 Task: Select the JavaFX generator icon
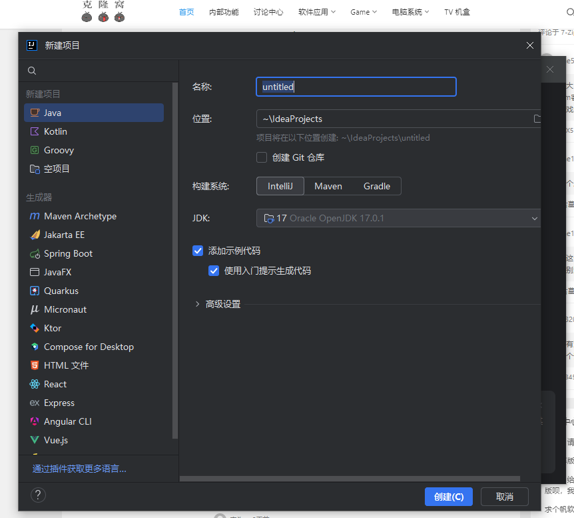coord(35,272)
